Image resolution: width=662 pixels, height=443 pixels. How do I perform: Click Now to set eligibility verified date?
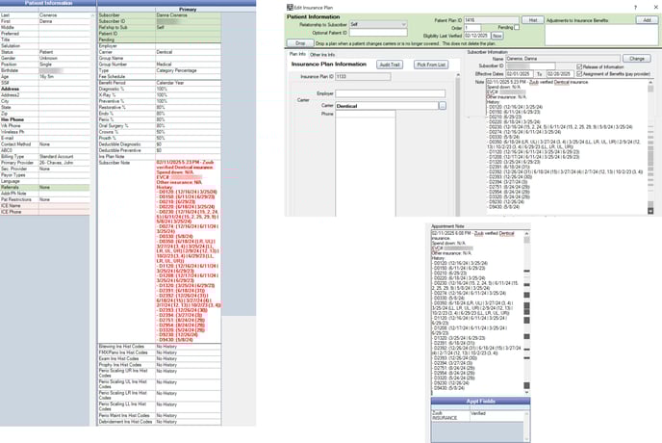tap(497, 36)
